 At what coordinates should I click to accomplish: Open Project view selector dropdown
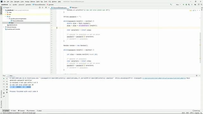click(x=7, y=8)
